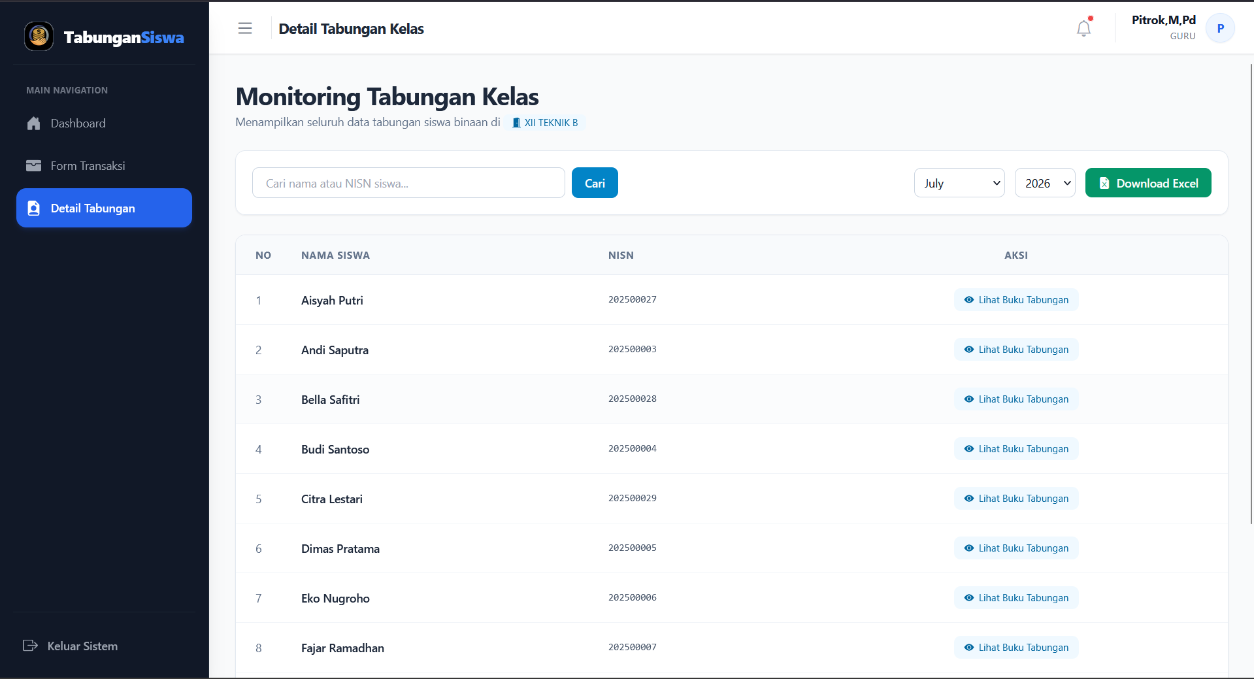This screenshot has width=1254, height=679.
Task: Click eye icon in Citra Lestari row
Action: [x=969, y=498]
